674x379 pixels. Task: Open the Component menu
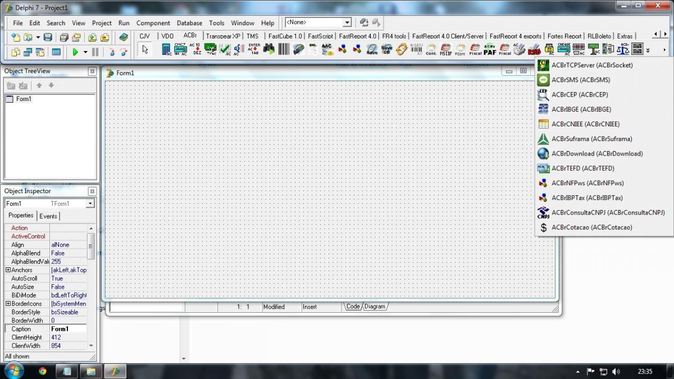[x=153, y=23]
